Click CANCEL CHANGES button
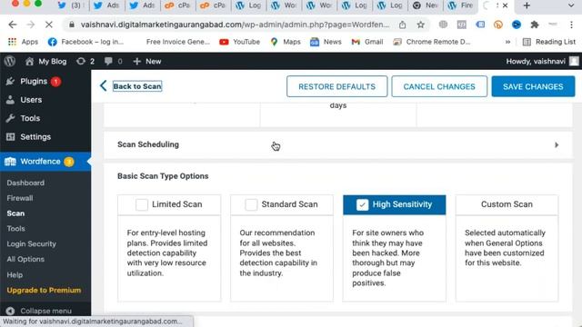Image resolution: width=582 pixels, height=327 pixels. coord(439,86)
